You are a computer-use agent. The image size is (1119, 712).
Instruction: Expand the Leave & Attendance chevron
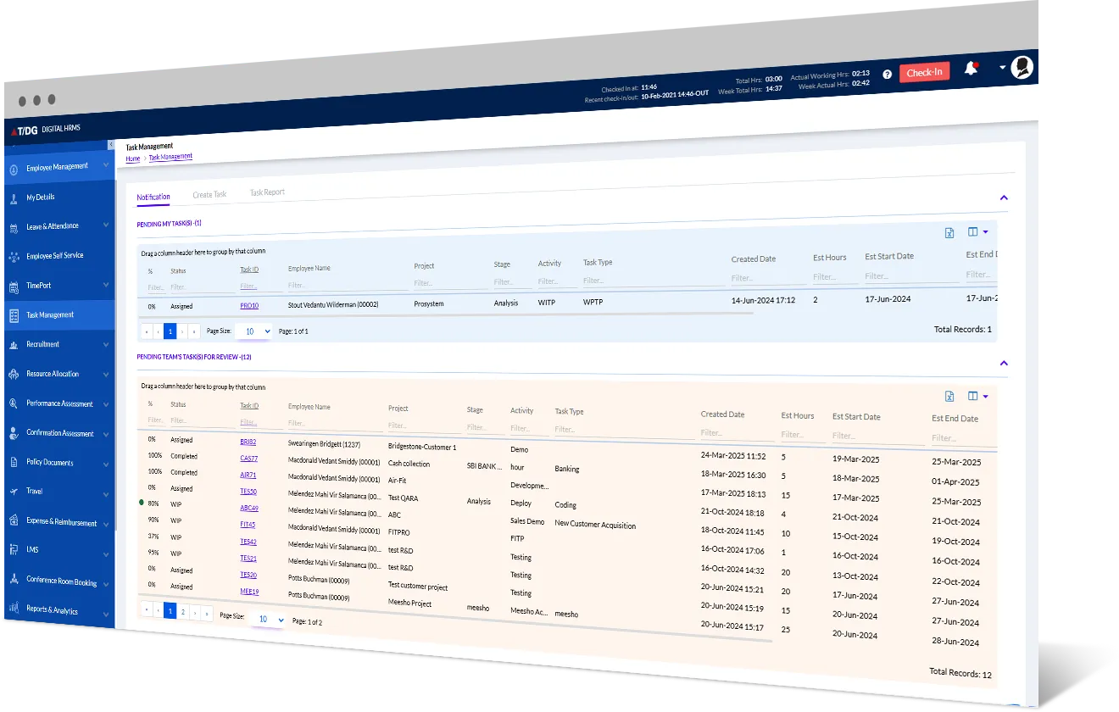(106, 225)
